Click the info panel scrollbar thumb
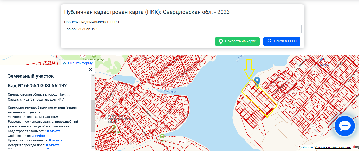This screenshot has width=359, height=151. pyautogui.click(x=93, y=116)
